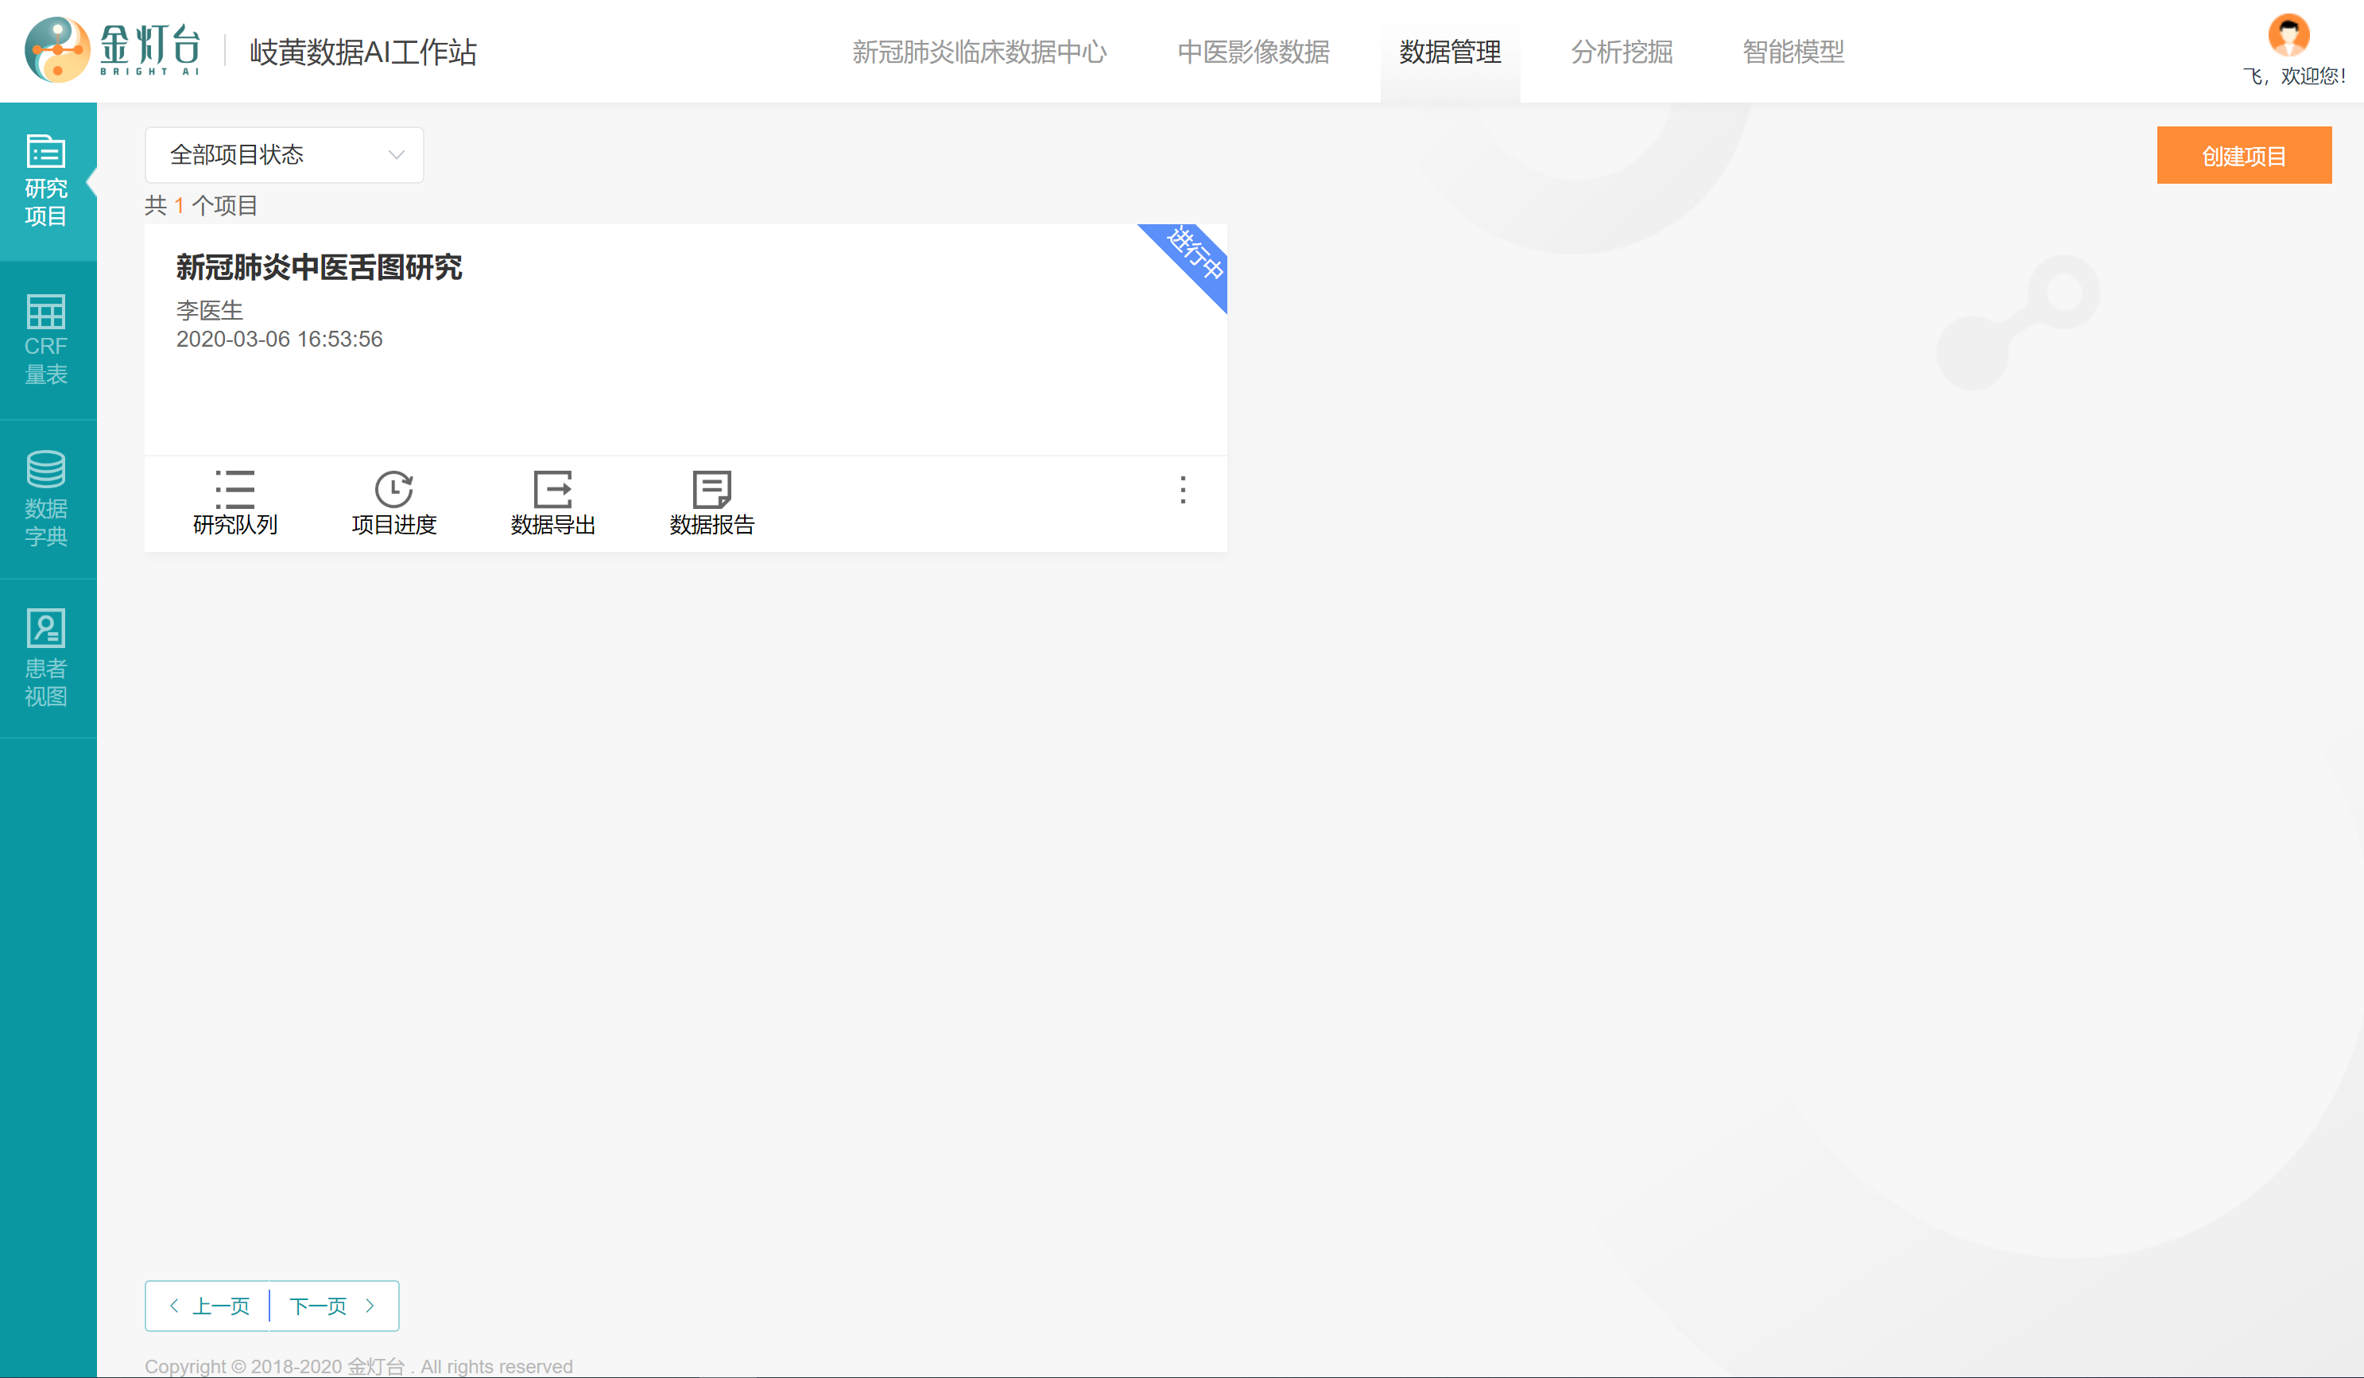Screen dimensions: 2364x1378
Task: Go to 上一页 previous page
Action: coord(209,1306)
